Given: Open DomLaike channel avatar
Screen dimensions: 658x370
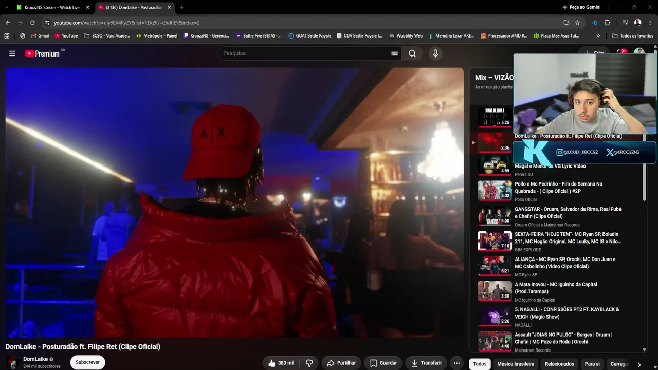Looking at the screenshot, I should [12, 362].
